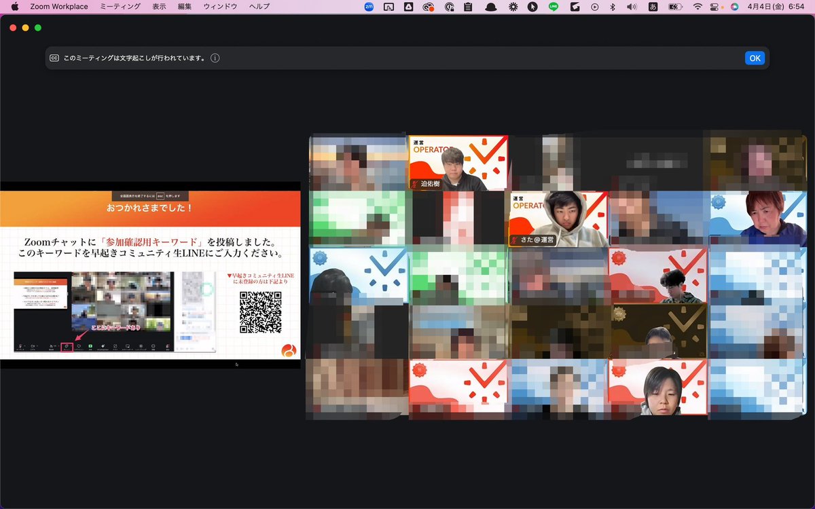815x509 pixels.
Task: Click the volume speaker icon
Action: 632,7
